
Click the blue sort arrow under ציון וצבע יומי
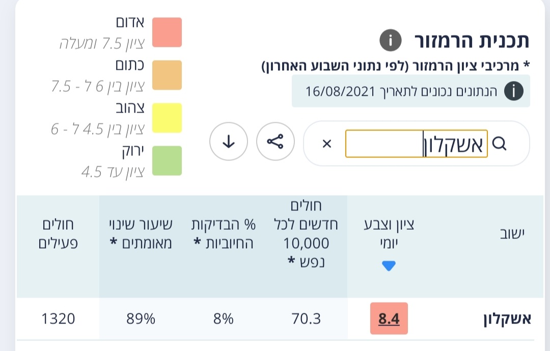tap(389, 266)
